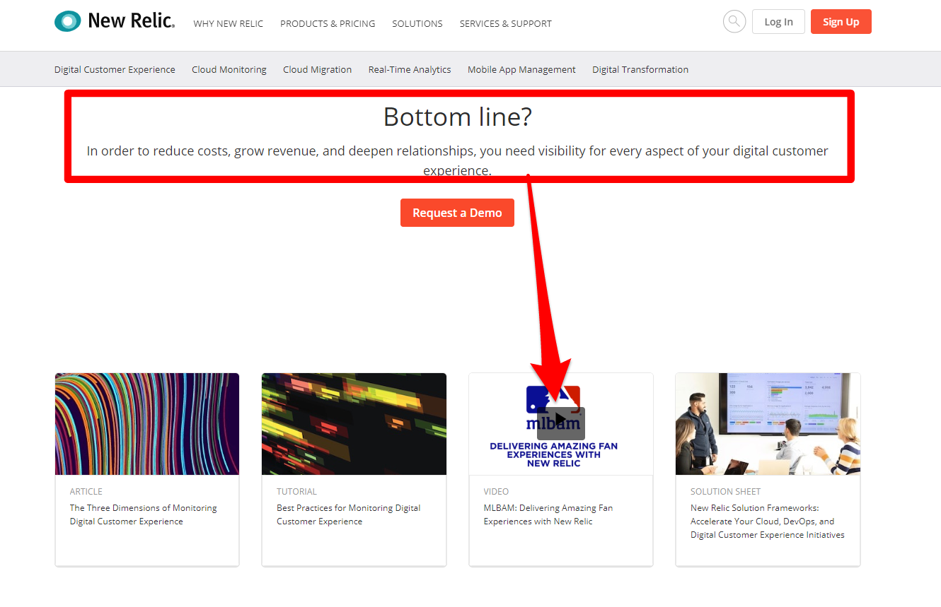Open MLBAM Delivering Amazing Fan Experiences link

point(548,514)
